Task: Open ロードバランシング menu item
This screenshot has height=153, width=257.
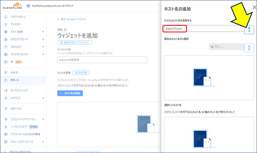Action: (x=19, y=90)
